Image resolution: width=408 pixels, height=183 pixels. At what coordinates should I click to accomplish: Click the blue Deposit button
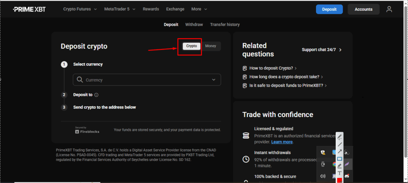329,9
